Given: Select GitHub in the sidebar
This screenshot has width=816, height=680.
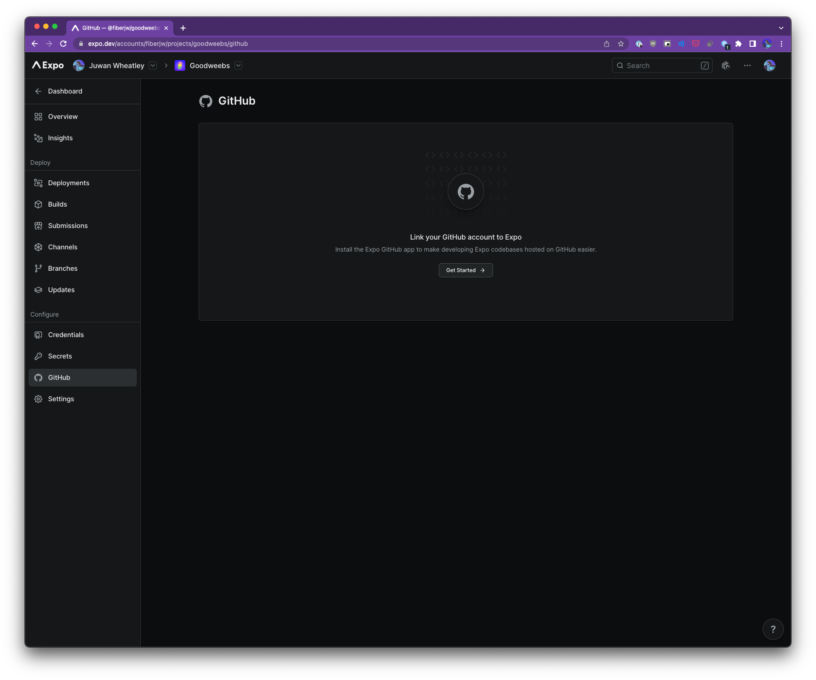Looking at the screenshot, I should coord(82,378).
